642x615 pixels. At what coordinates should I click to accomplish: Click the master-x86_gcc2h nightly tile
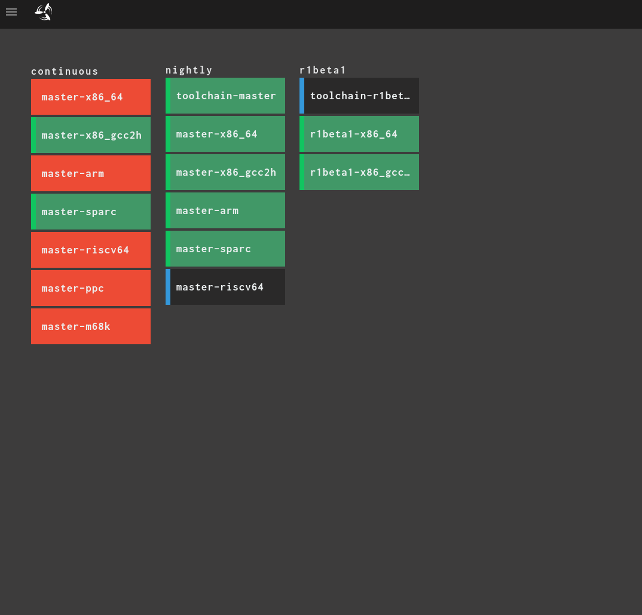coord(225,172)
